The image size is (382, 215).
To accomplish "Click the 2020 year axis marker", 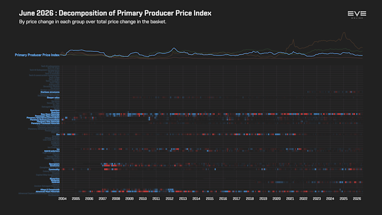I will pyautogui.click(x=276, y=199).
